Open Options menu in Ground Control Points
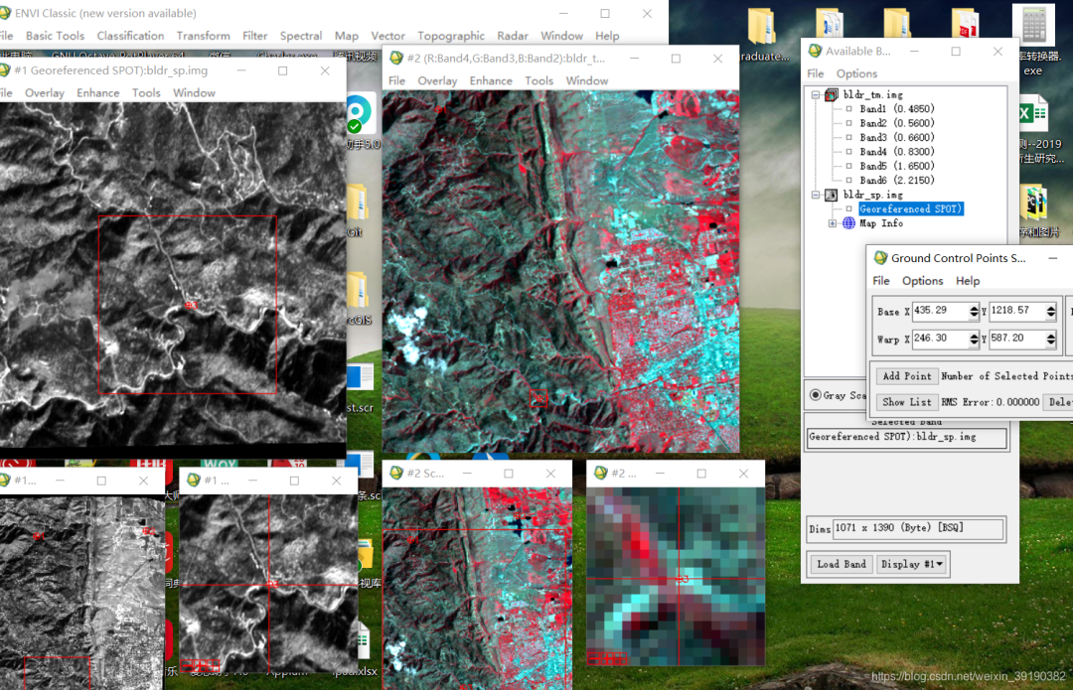This screenshot has height=690, width=1073. coord(922,281)
